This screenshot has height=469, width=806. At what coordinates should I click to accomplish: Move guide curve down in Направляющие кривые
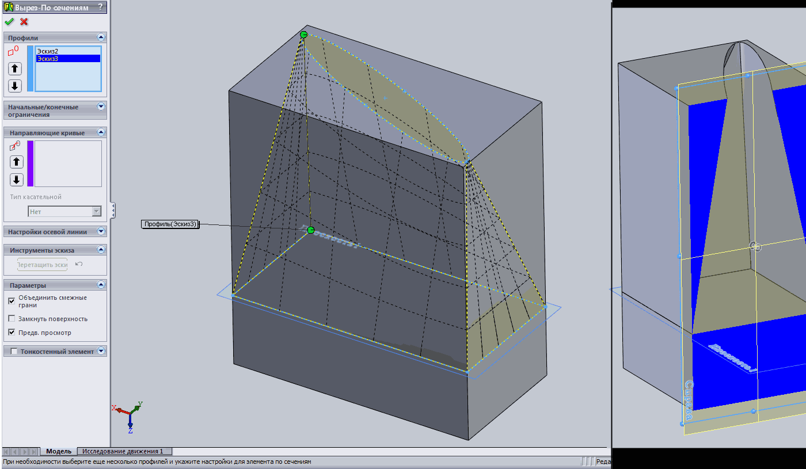[x=17, y=179]
